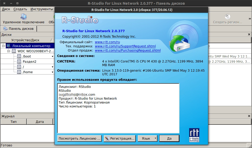Click the Раздел2 partition disk icon

(x=19, y=61)
